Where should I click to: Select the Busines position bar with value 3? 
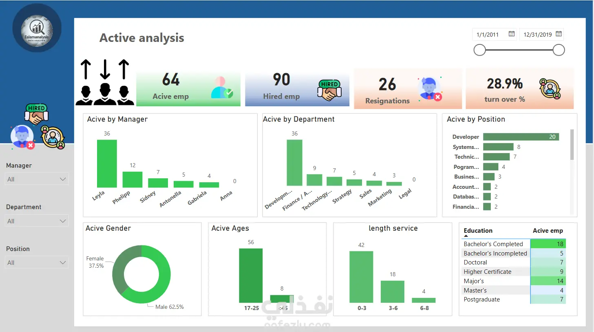pos(489,177)
